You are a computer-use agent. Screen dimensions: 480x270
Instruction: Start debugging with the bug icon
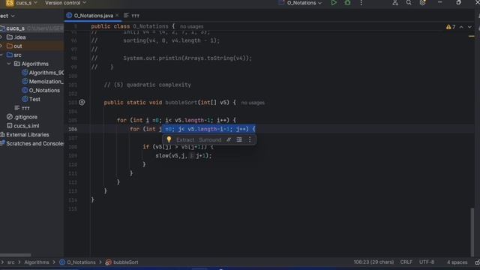click(x=347, y=3)
